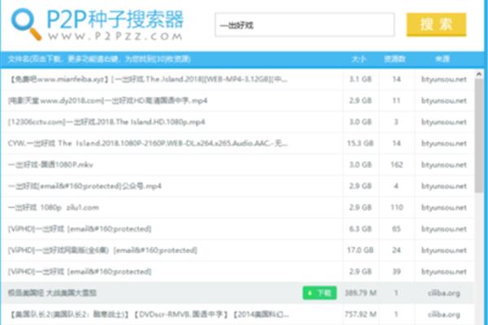The height and width of the screenshot is (325, 488).
Task: Click the P2P种子搜索器 logo title
Action: [115, 19]
